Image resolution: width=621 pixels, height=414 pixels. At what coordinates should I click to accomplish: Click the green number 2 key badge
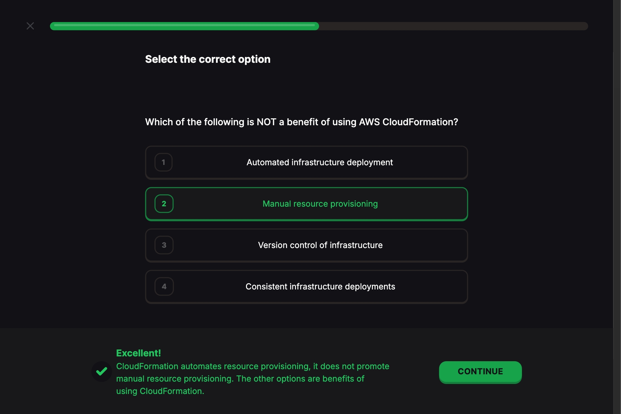(164, 204)
